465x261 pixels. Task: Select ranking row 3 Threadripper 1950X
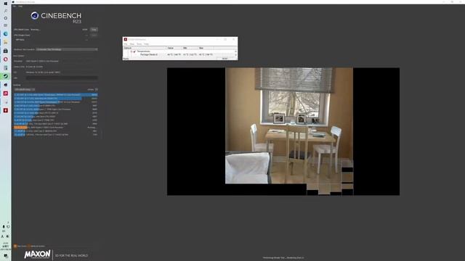click(56, 102)
